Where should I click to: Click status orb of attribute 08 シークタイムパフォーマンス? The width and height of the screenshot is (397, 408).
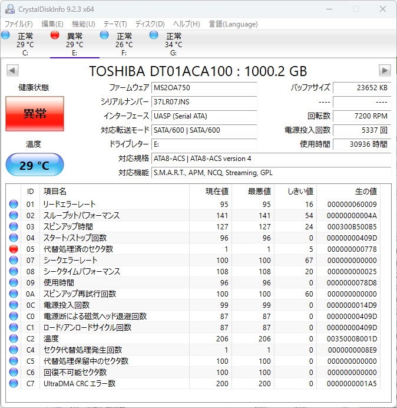[14, 271]
